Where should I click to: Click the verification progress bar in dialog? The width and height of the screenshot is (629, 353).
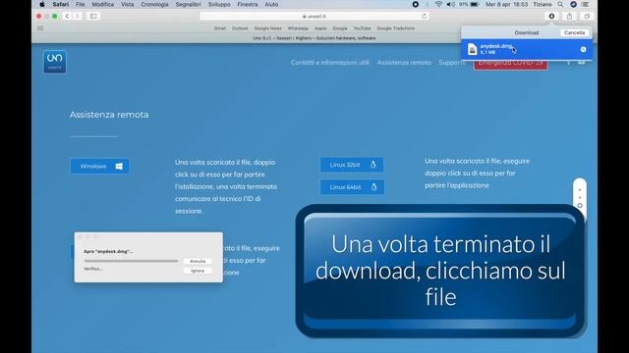click(131, 261)
